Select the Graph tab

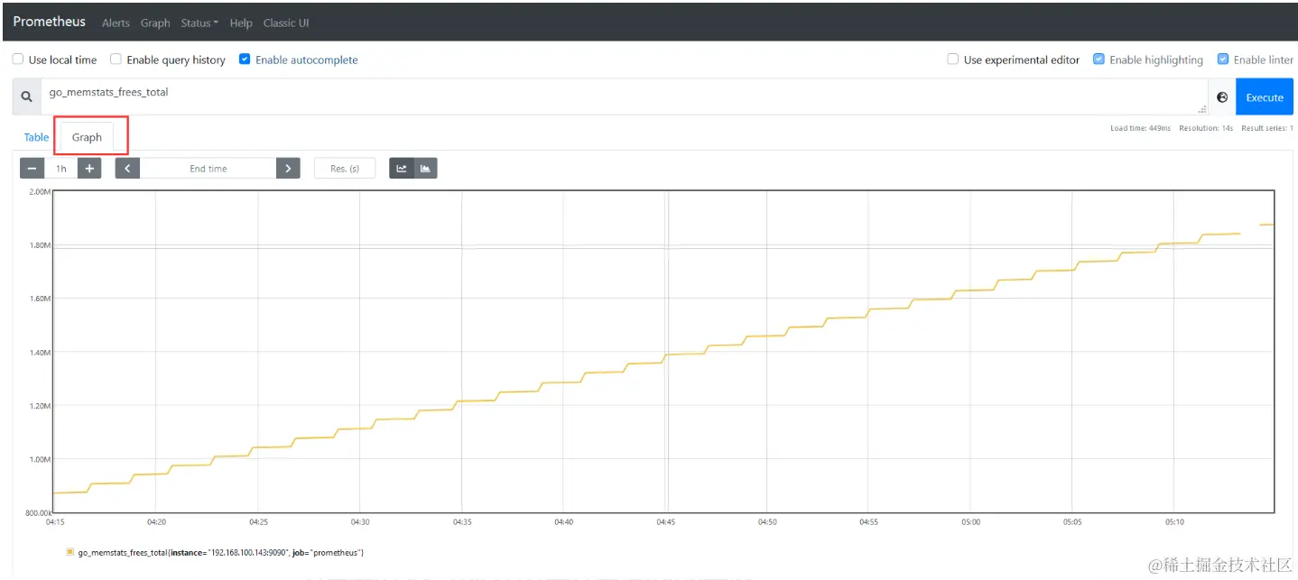coord(87,137)
